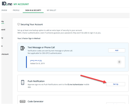The width and height of the screenshot is (131, 106).
Task: Open the Profile tab
Action: pyautogui.click(x=16, y=10)
